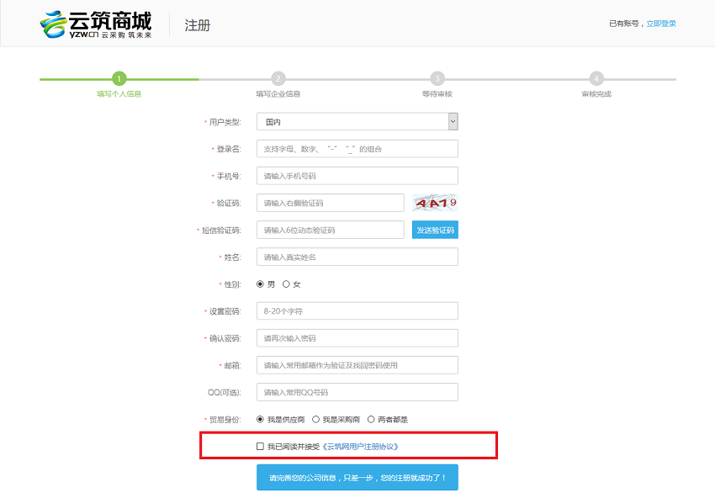715x498 pixels.
Task: Choose 两者都是 trade identity option
Action: 371,419
